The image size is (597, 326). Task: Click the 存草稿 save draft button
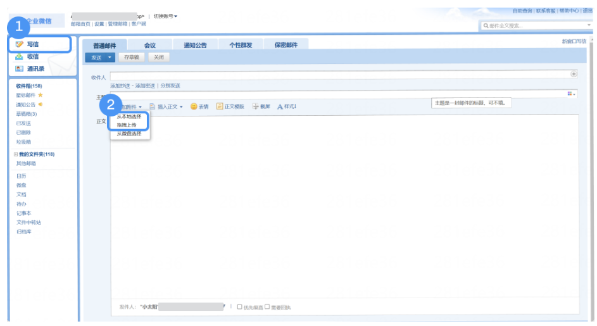(x=132, y=58)
